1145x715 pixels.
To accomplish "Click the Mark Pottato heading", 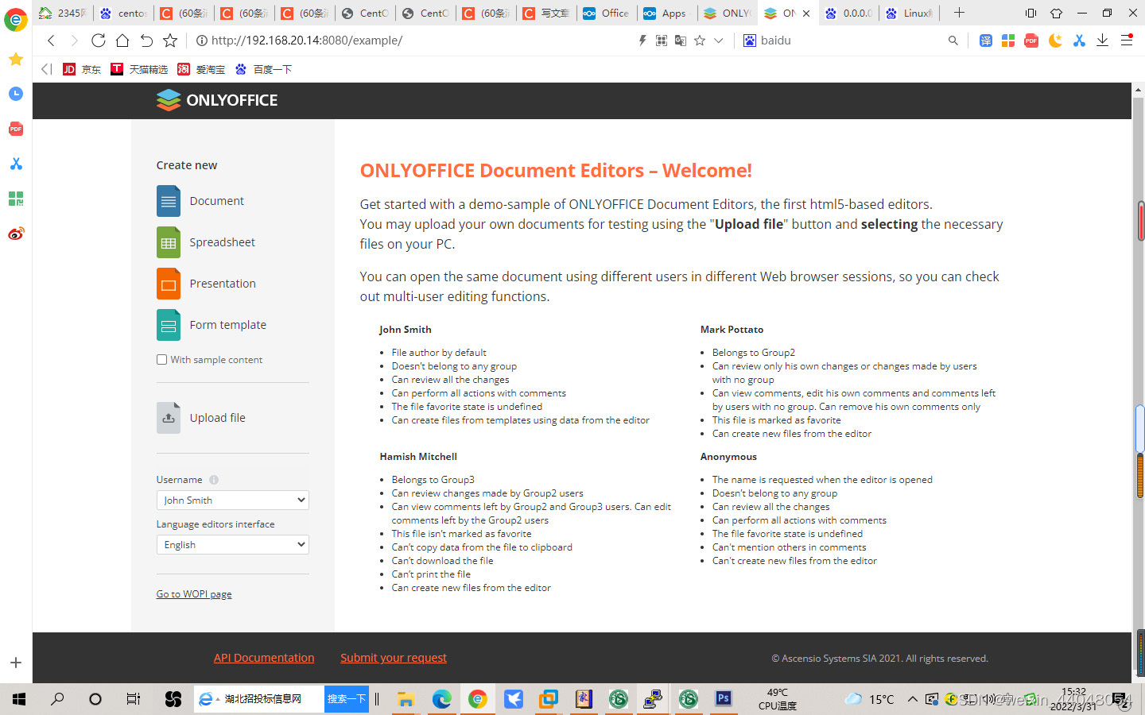I will 732,330.
